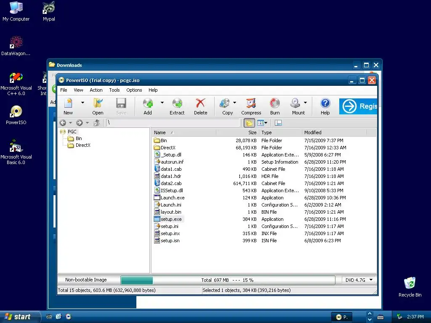
Task: Select the DirectX folder in file list
Action: click(168, 148)
